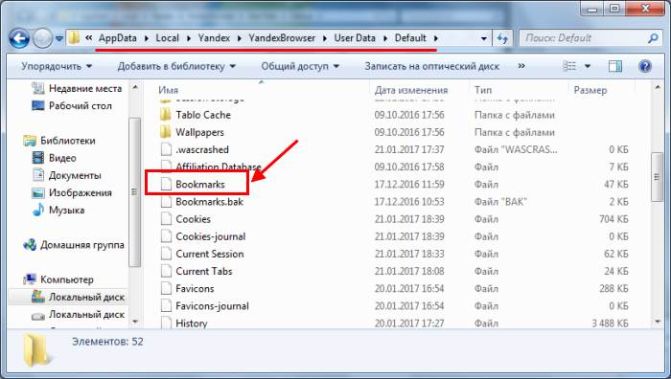Expand arrow after AppData breadcrumb

coord(147,38)
